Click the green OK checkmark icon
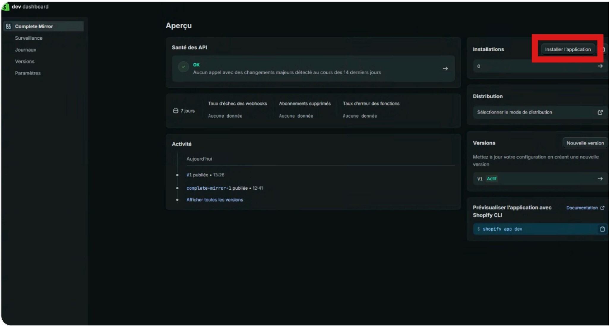Screen dimensions: 609x326 point(183,67)
